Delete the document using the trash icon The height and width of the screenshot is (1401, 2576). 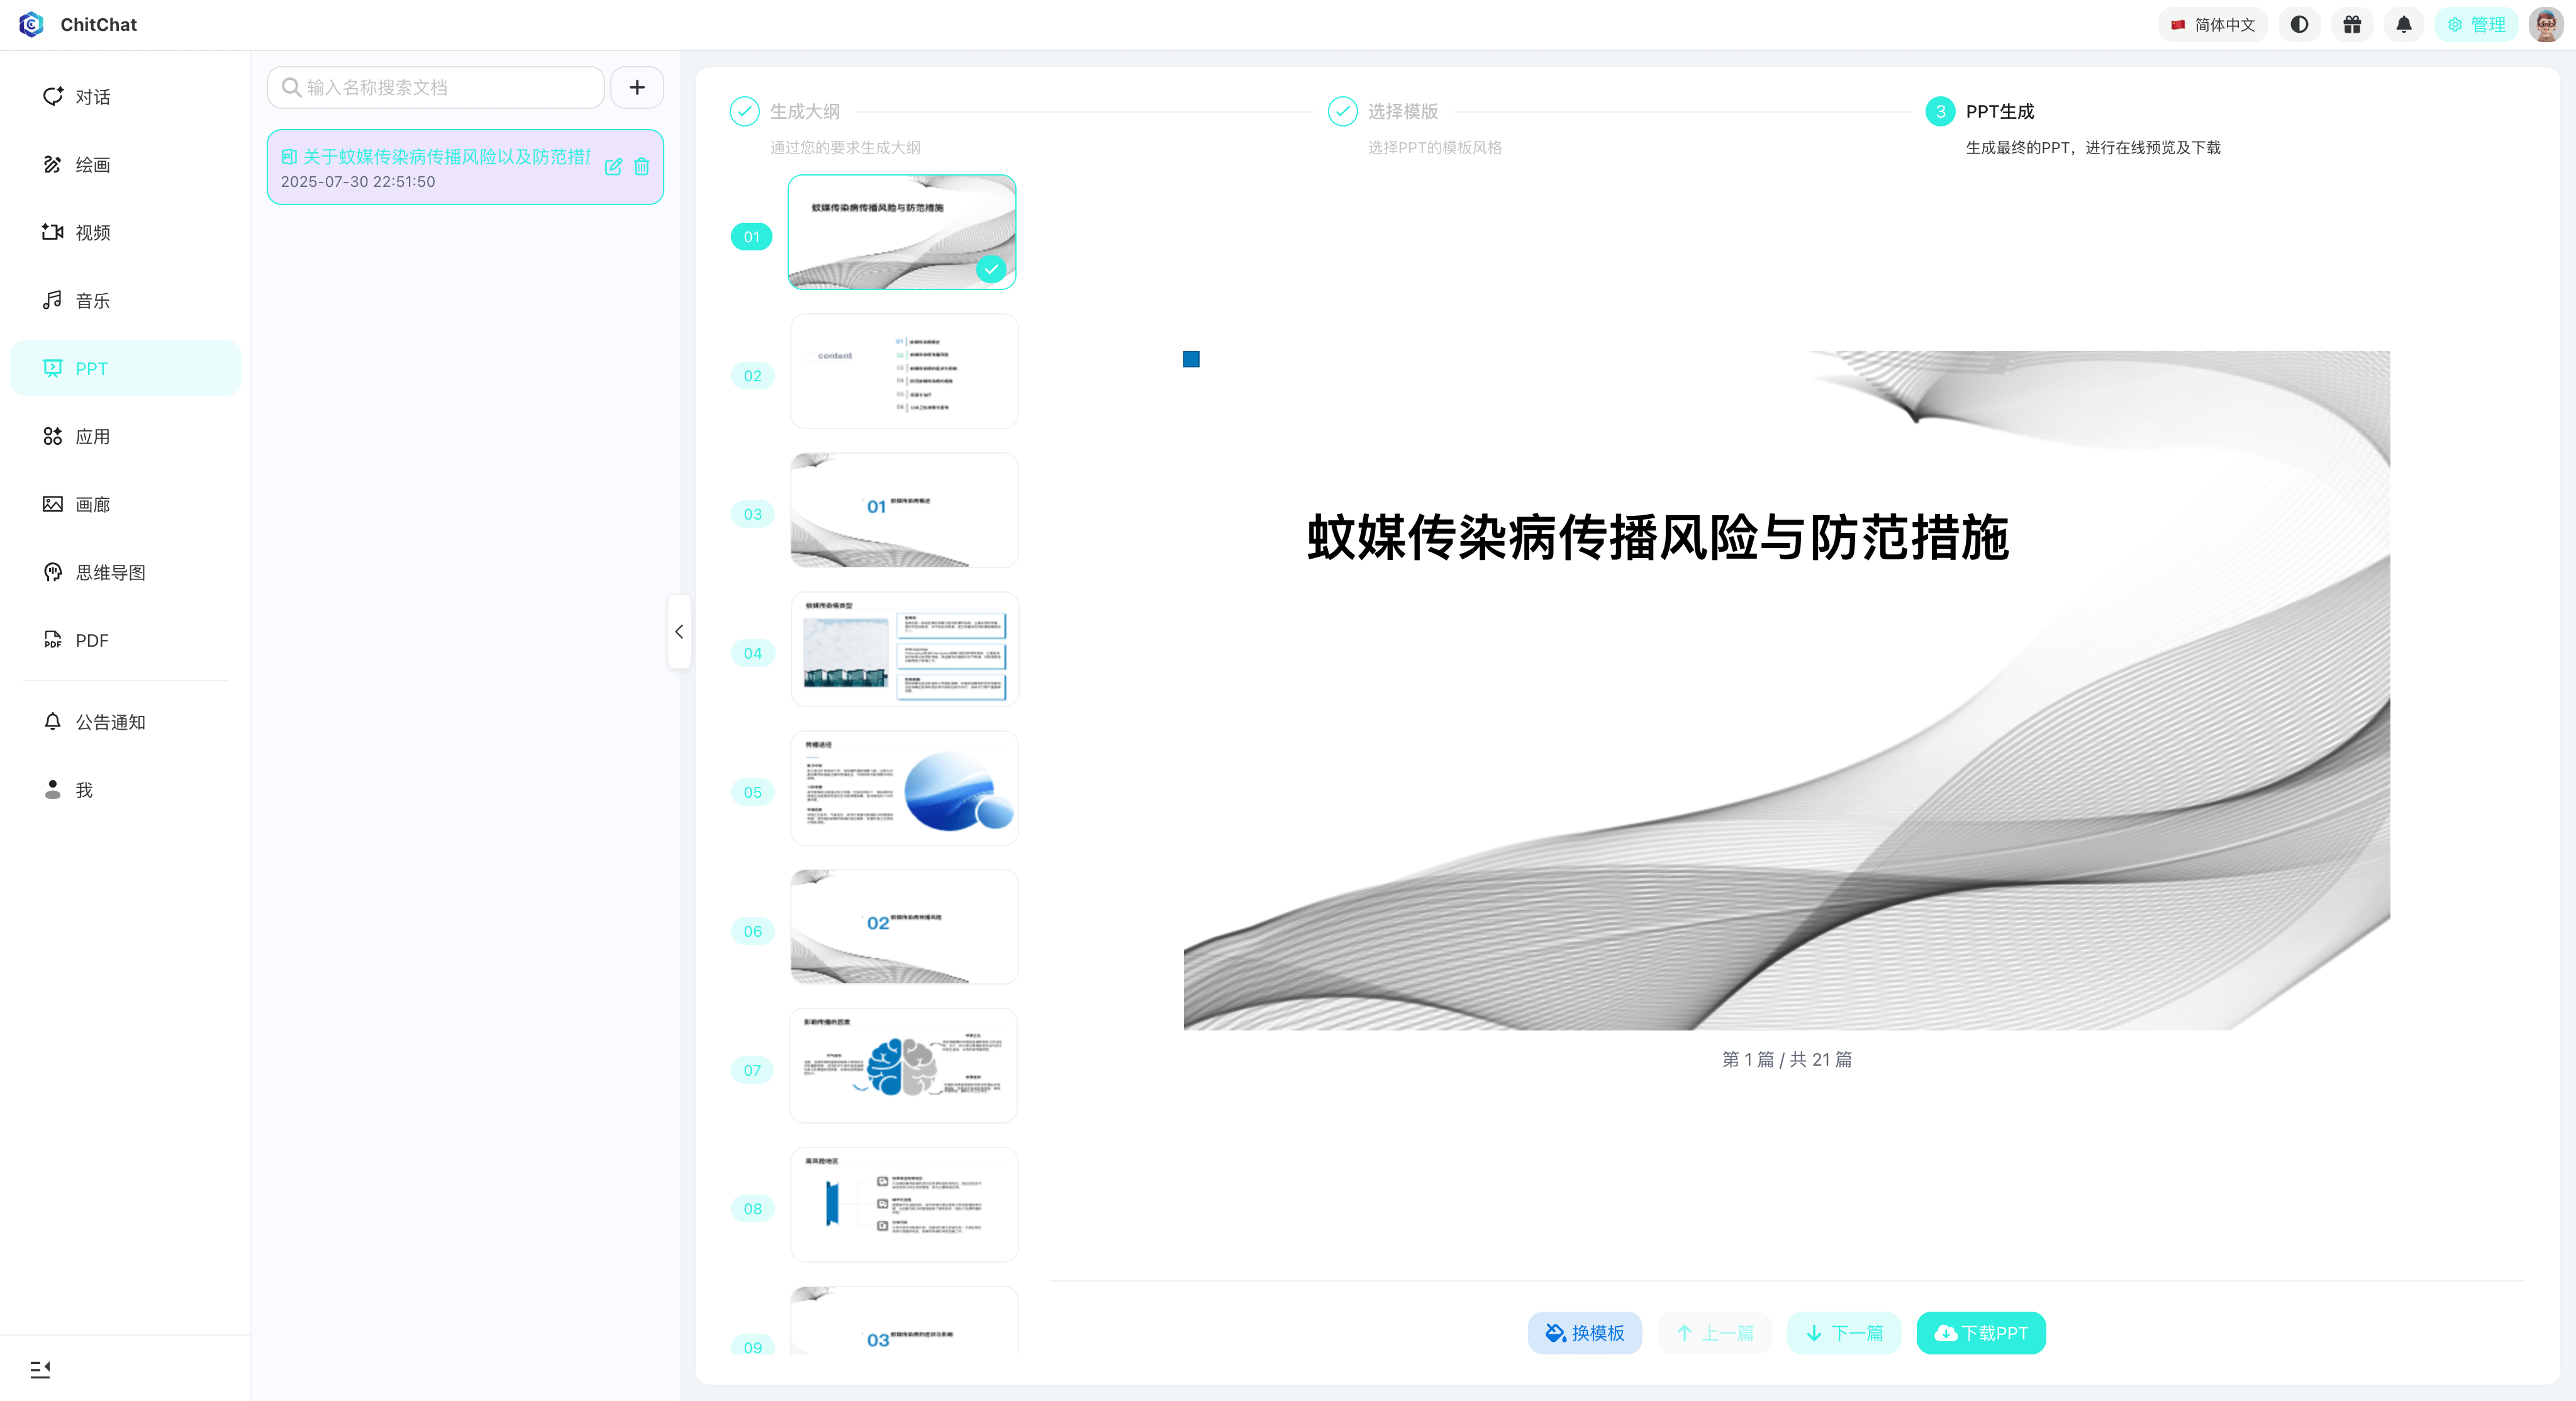[642, 167]
